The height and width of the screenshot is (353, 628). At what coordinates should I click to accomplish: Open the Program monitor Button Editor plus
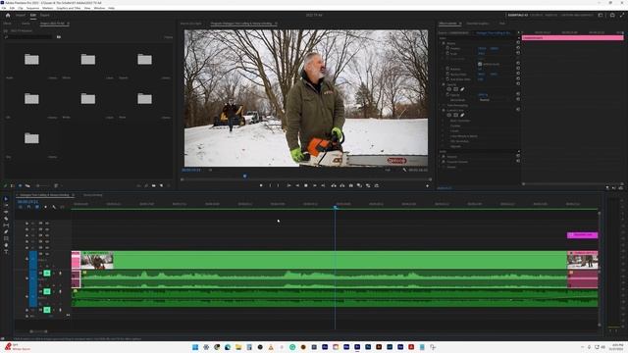428,186
